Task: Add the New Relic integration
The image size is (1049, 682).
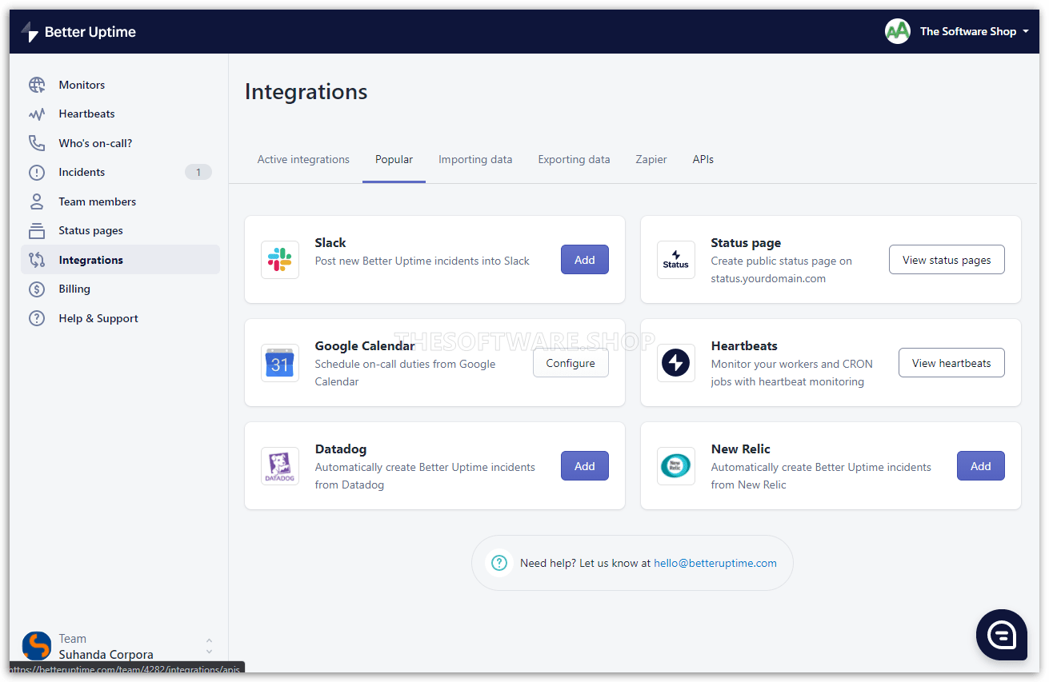Action: [x=981, y=466]
